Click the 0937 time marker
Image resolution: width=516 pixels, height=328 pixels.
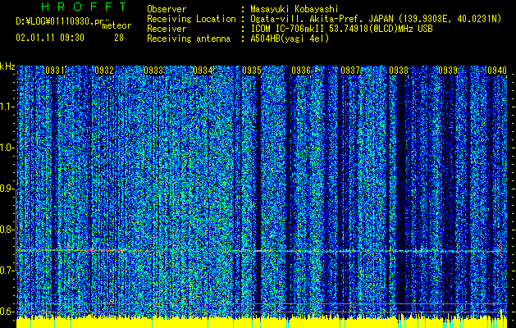point(350,71)
